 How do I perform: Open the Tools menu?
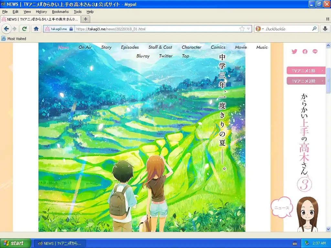pos(78,12)
